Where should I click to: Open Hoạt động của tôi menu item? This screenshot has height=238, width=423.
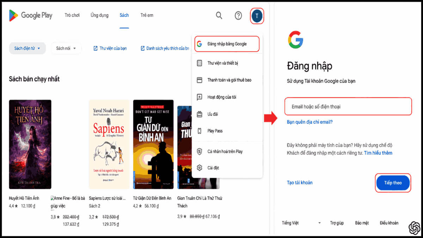click(227, 97)
